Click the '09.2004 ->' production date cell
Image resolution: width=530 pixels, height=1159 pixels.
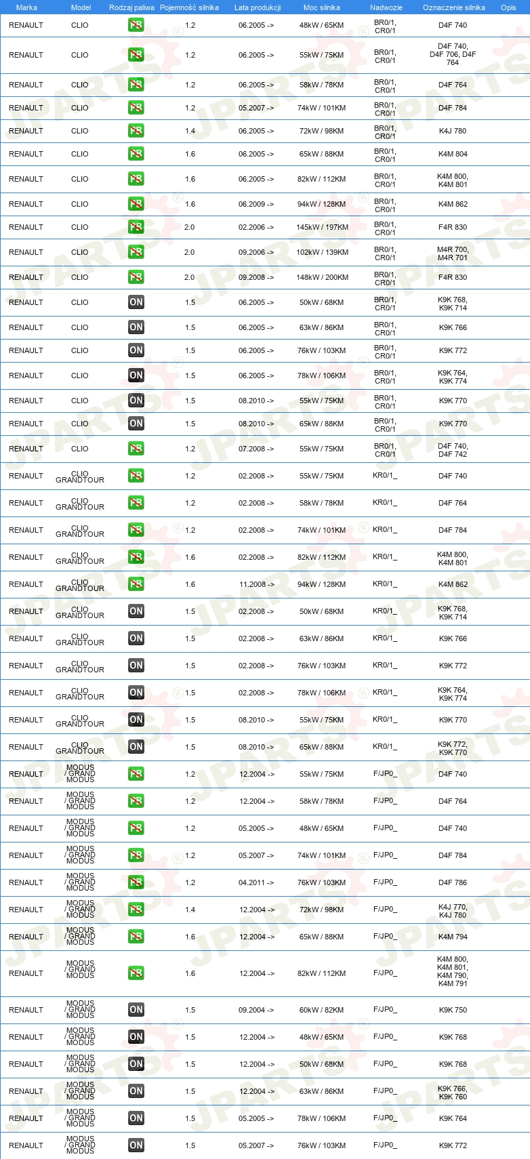(257, 1010)
